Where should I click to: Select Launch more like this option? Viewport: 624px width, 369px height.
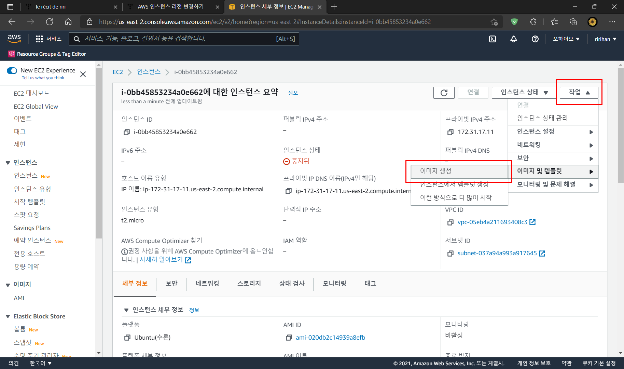pyautogui.click(x=459, y=197)
